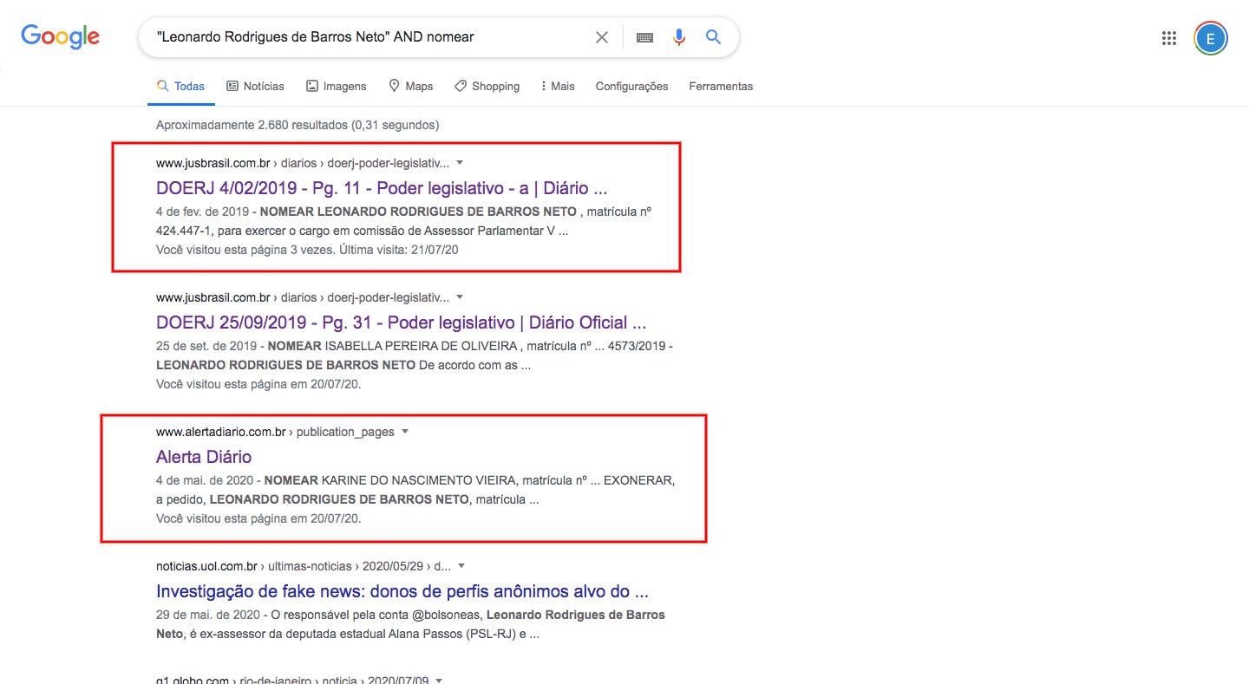
Task: Open DOERJ 4/02/2019 Pg. 11 result
Action: point(382,188)
